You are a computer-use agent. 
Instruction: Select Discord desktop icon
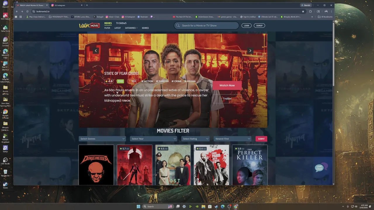pos(5,4)
